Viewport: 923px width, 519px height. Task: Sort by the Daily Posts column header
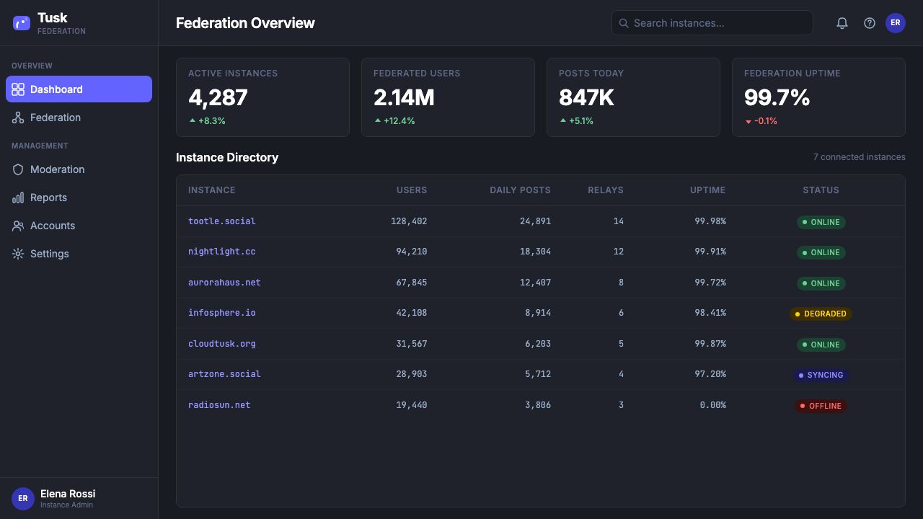[520, 190]
